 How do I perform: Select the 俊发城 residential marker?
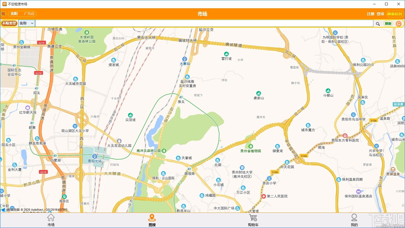click(x=114, y=60)
